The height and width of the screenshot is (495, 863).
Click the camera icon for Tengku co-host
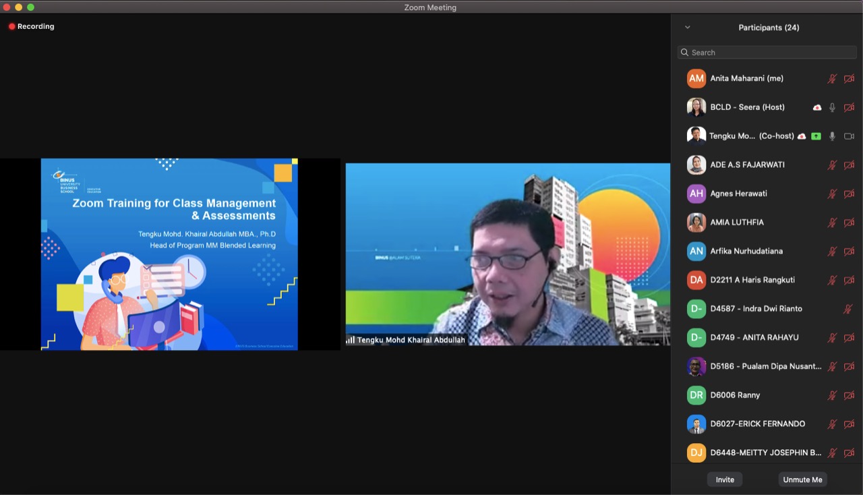(849, 136)
